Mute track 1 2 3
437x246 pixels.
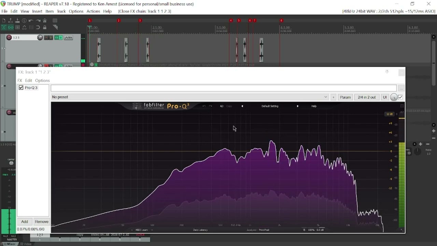point(46,38)
